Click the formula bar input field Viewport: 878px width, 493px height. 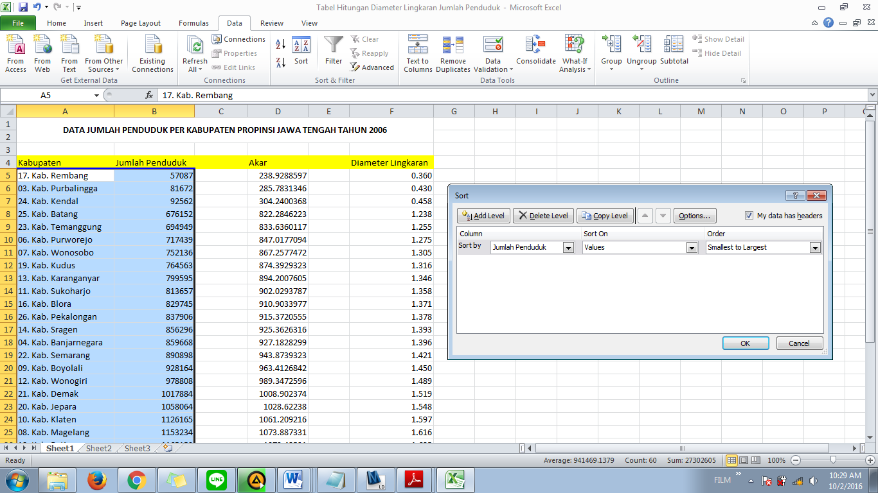(512, 95)
